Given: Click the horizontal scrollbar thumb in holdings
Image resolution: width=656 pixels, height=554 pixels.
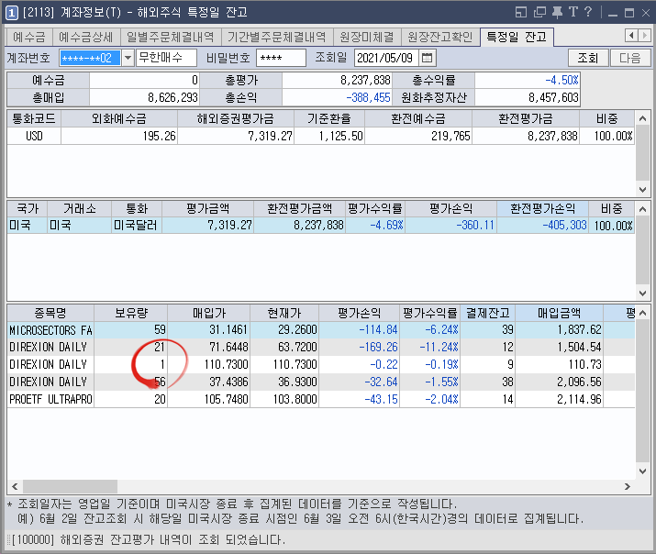Looking at the screenshot, I should click(70, 486).
